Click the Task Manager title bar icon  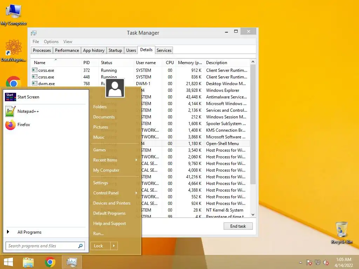[x=34, y=33]
